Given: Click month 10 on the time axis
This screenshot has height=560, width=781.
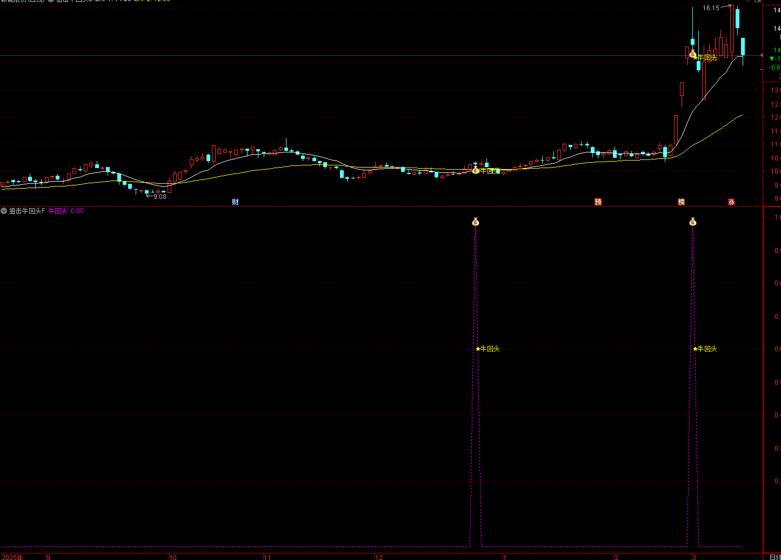Looking at the screenshot, I should click(172, 557).
